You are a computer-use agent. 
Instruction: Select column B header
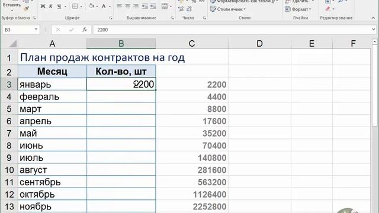click(121, 43)
